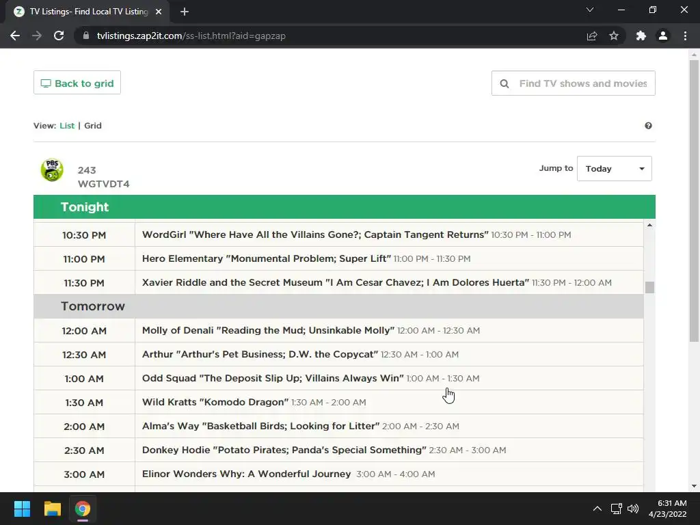Switch to Grid view
The image size is (700, 525).
(x=93, y=126)
